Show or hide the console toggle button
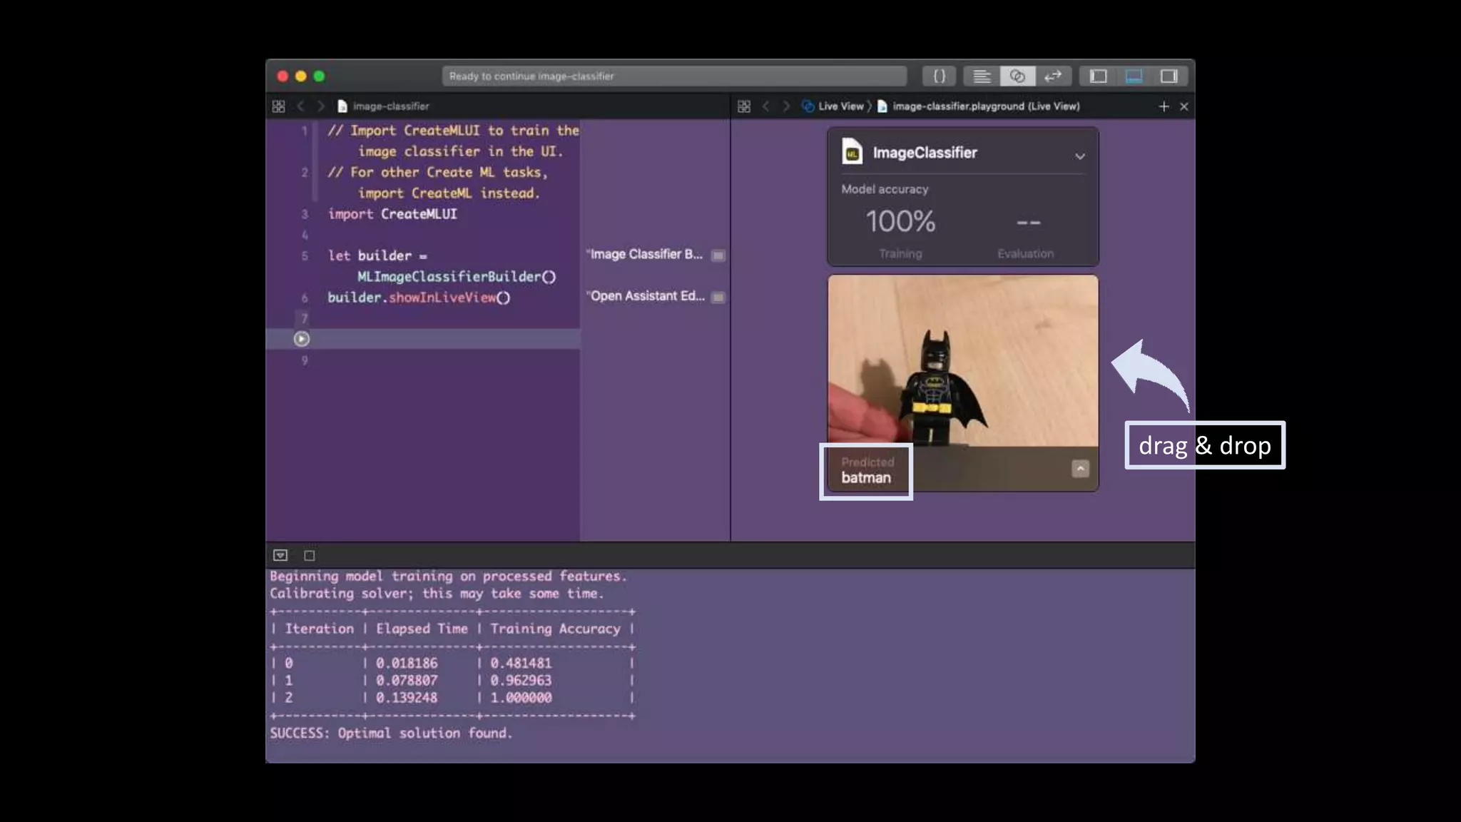Viewport: 1461px width, 822px height. (x=280, y=555)
